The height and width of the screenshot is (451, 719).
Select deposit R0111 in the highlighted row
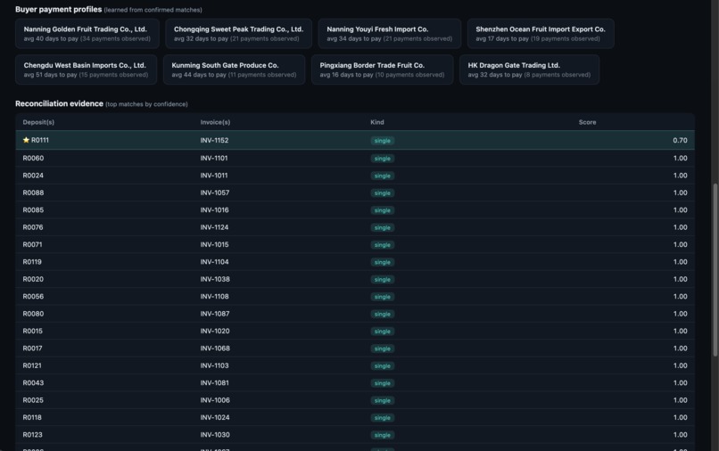pyautogui.click(x=40, y=140)
